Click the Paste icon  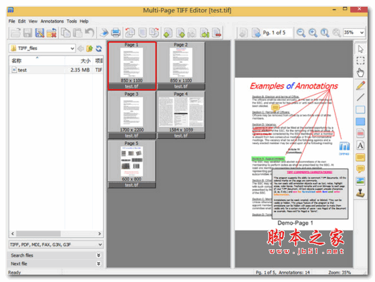[x=78, y=33]
